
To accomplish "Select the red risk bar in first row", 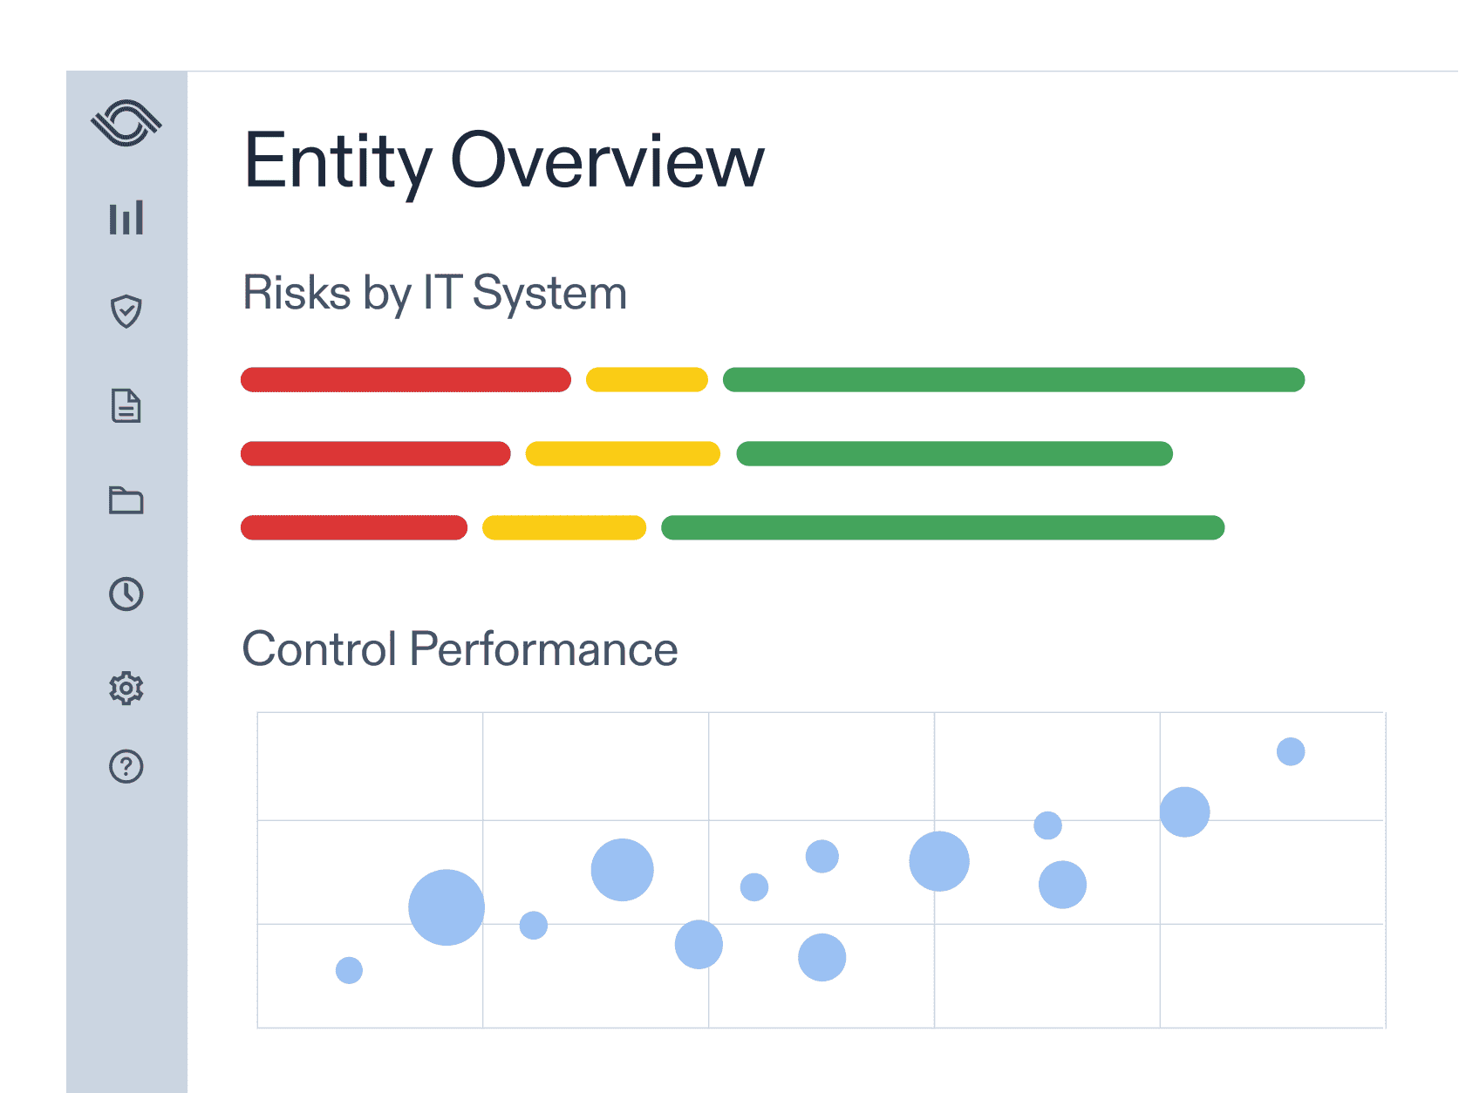I will point(406,379).
